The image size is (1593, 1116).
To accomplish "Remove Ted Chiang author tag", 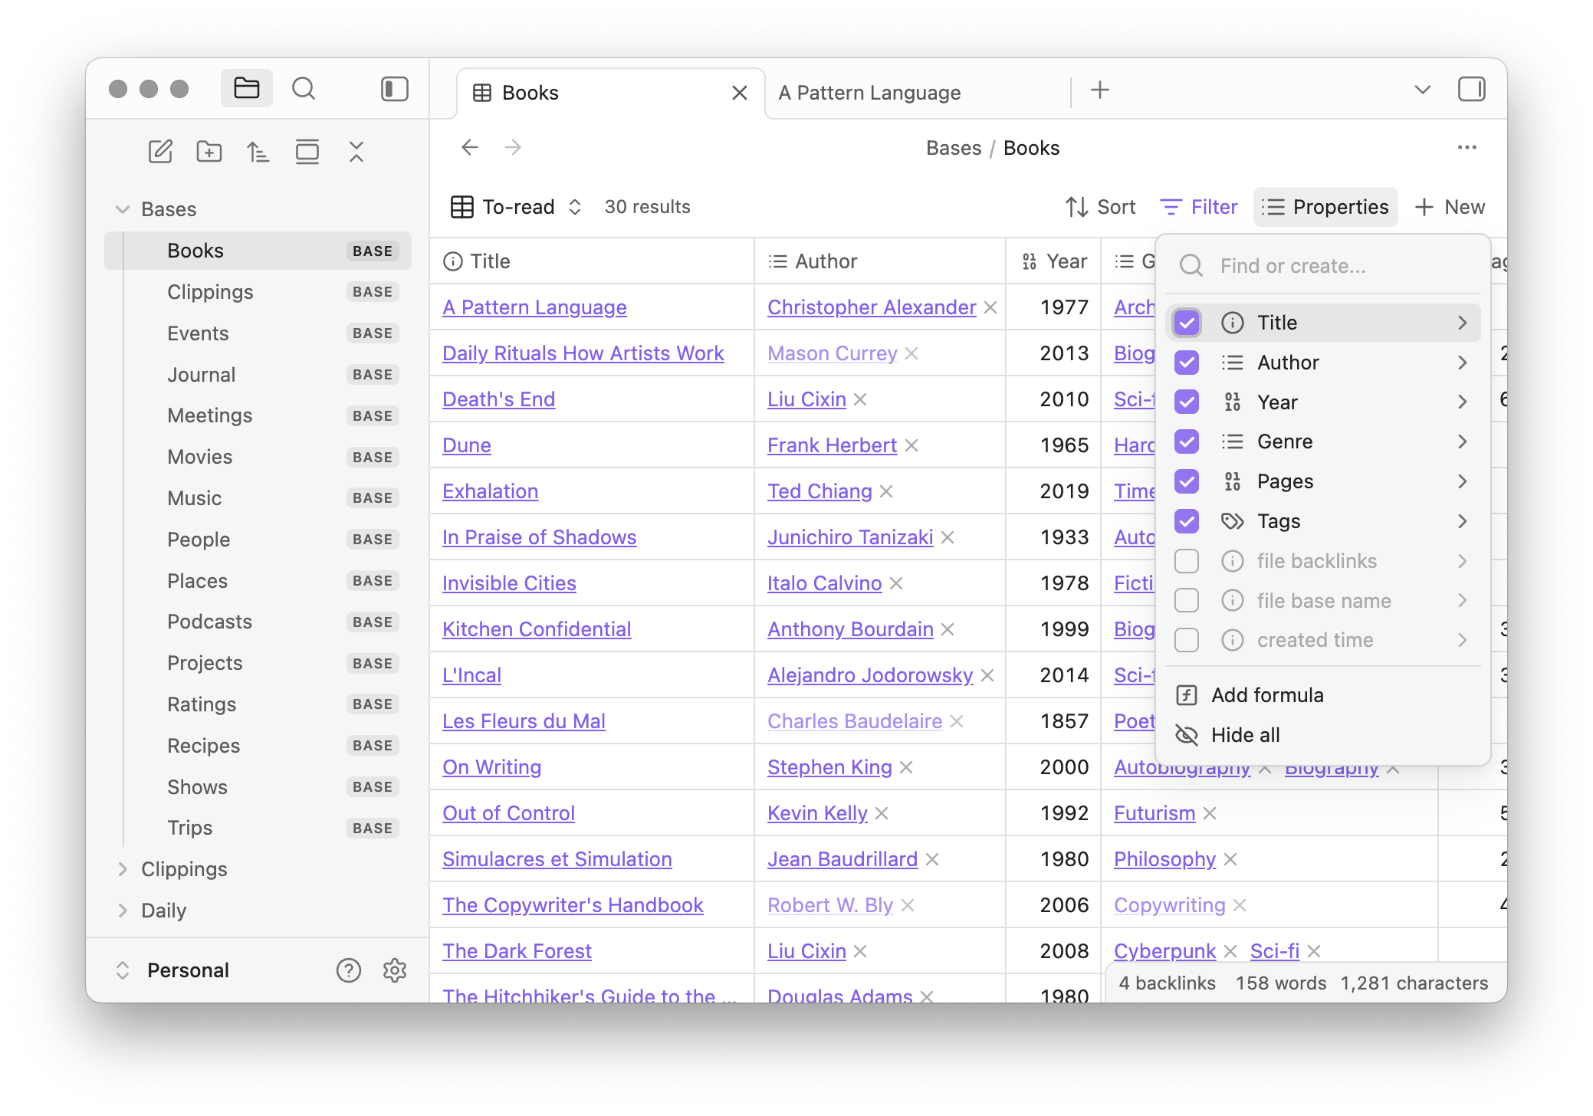I will coord(886,491).
